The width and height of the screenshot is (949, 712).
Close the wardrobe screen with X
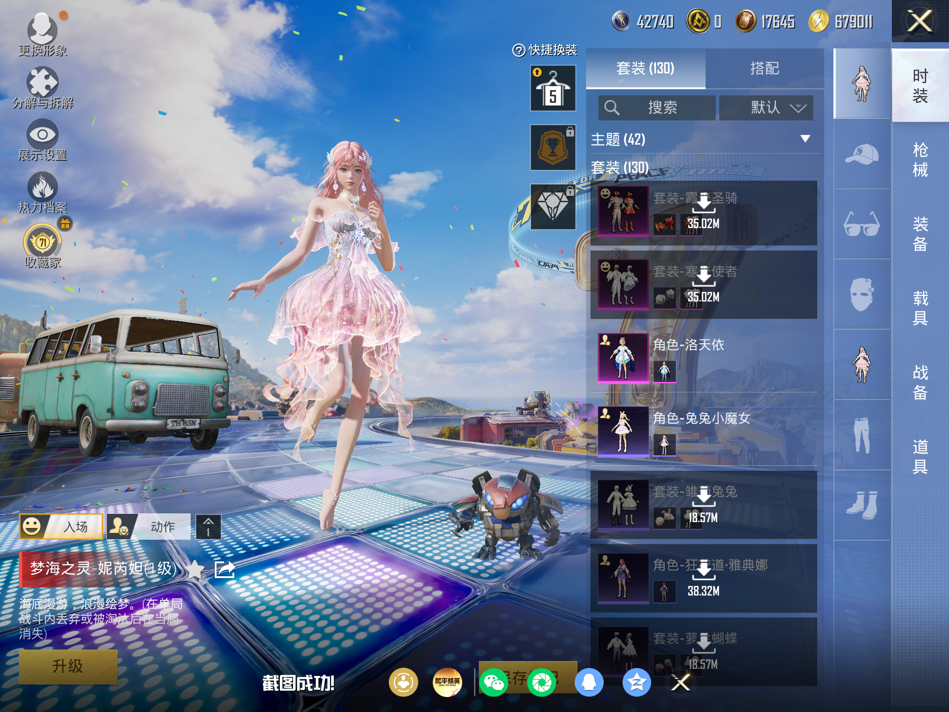(x=920, y=21)
